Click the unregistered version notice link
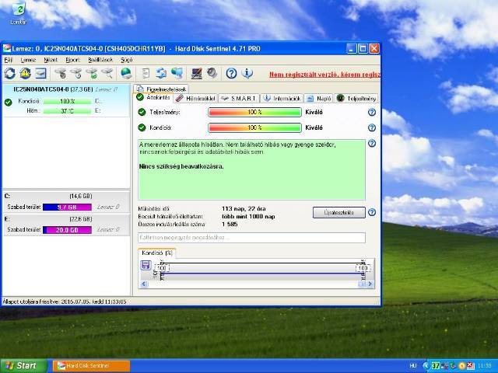This screenshot has height=373, width=498. tap(324, 75)
